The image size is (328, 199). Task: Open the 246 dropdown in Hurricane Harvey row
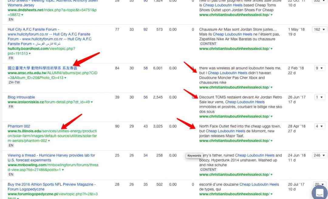pyautogui.click(x=319, y=155)
